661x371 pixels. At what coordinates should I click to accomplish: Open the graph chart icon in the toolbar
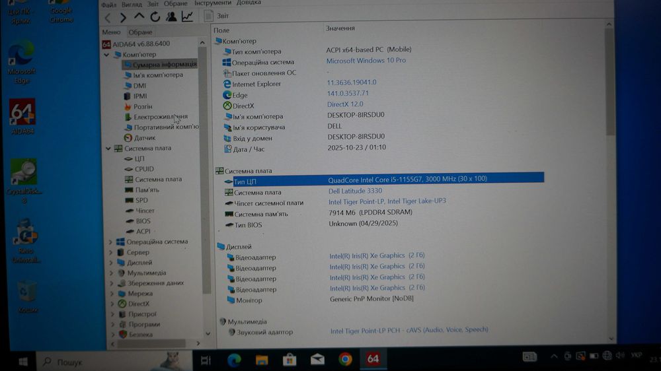pyautogui.click(x=187, y=17)
